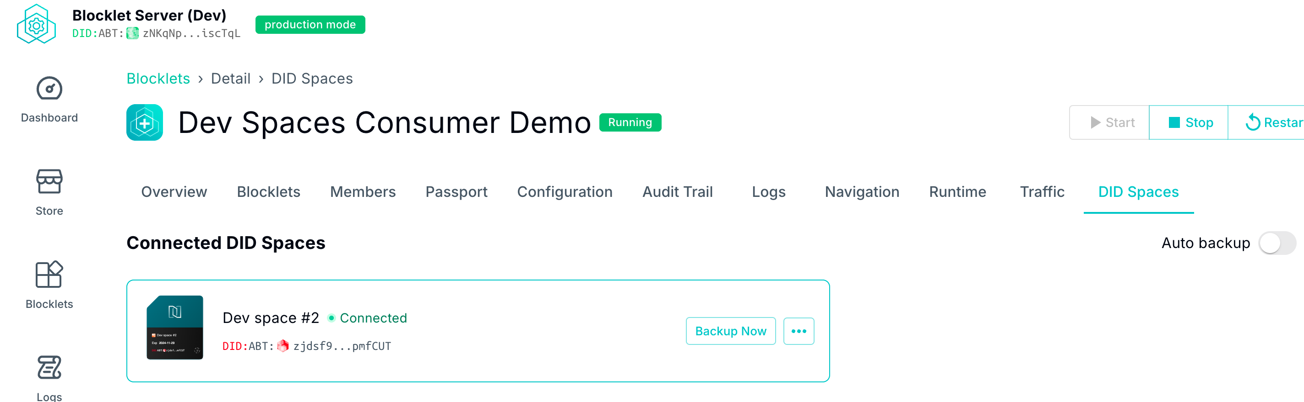The height and width of the screenshot is (402, 1304).
Task: Click the Blocklets breadcrumb link
Action: pos(158,79)
